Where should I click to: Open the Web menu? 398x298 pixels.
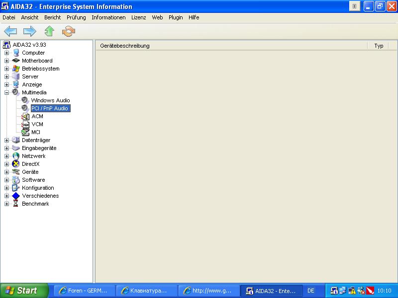157,17
